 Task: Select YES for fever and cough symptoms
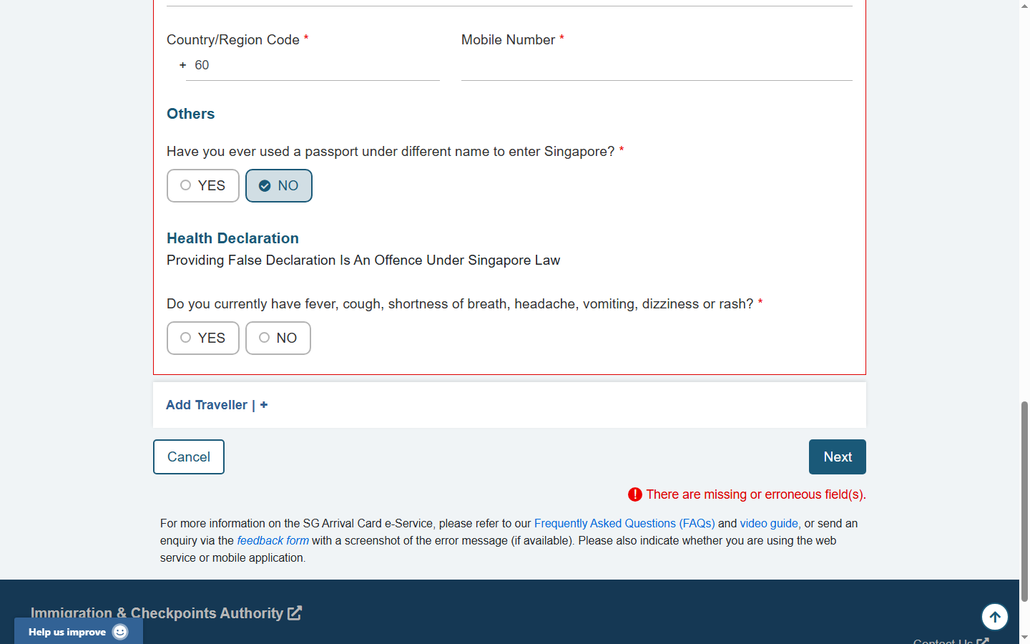tap(203, 338)
